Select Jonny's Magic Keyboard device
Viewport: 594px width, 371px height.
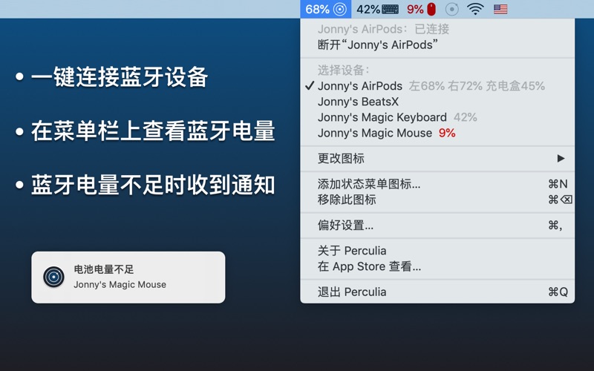point(437,117)
